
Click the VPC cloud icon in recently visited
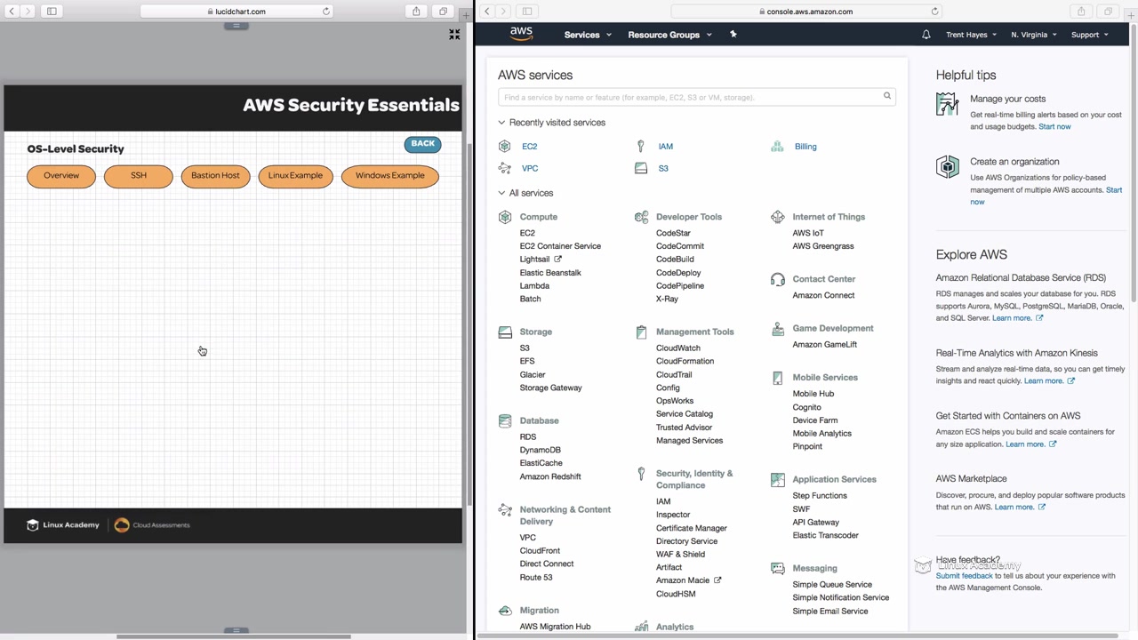point(505,168)
